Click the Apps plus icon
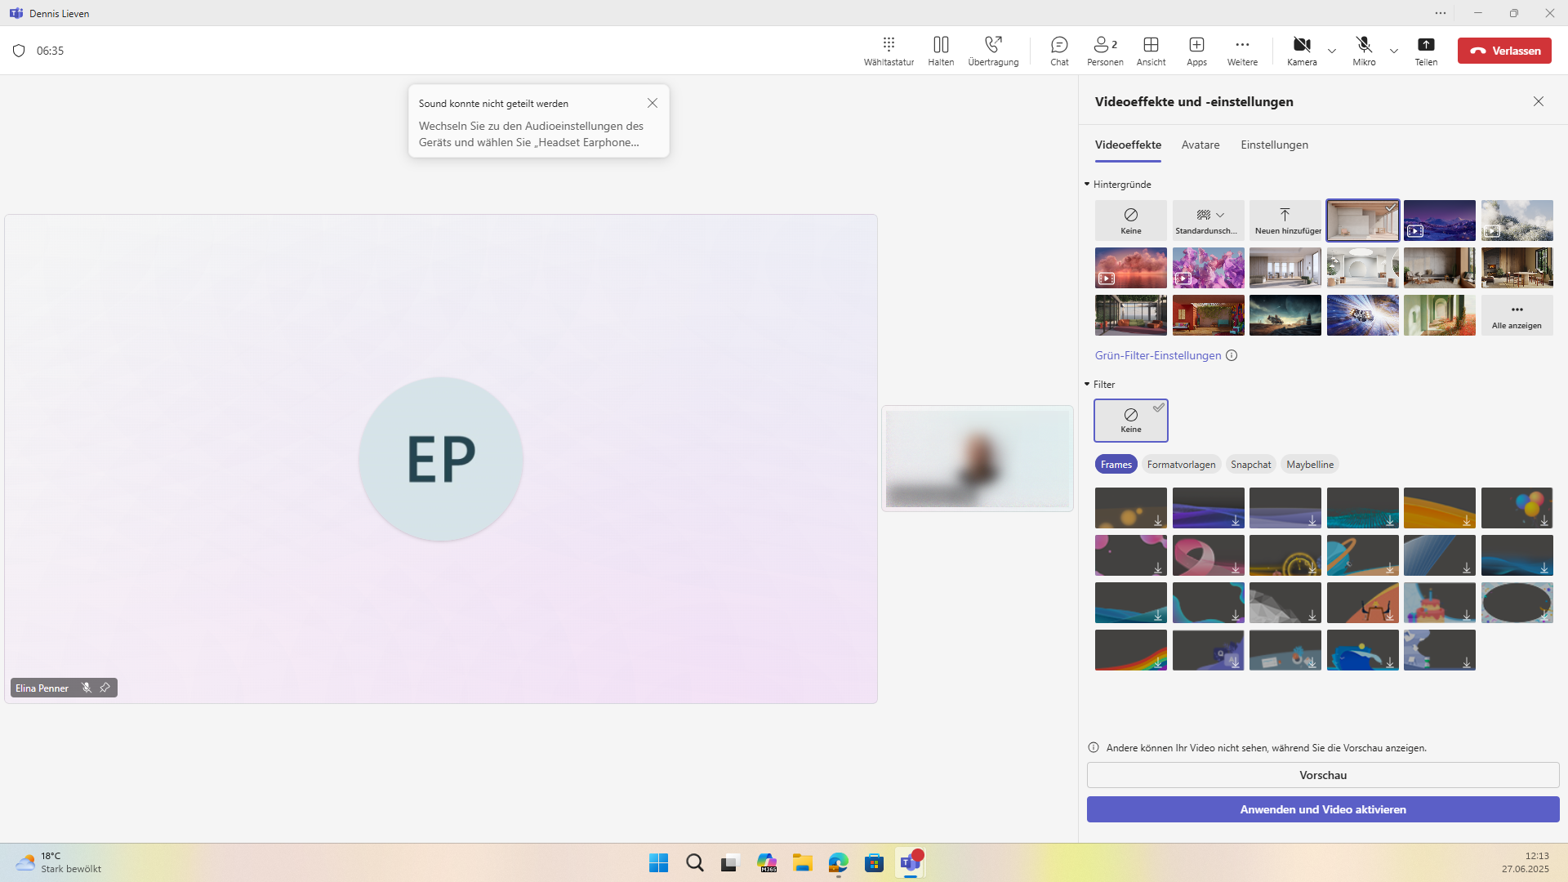 (x=1196, y=45)
